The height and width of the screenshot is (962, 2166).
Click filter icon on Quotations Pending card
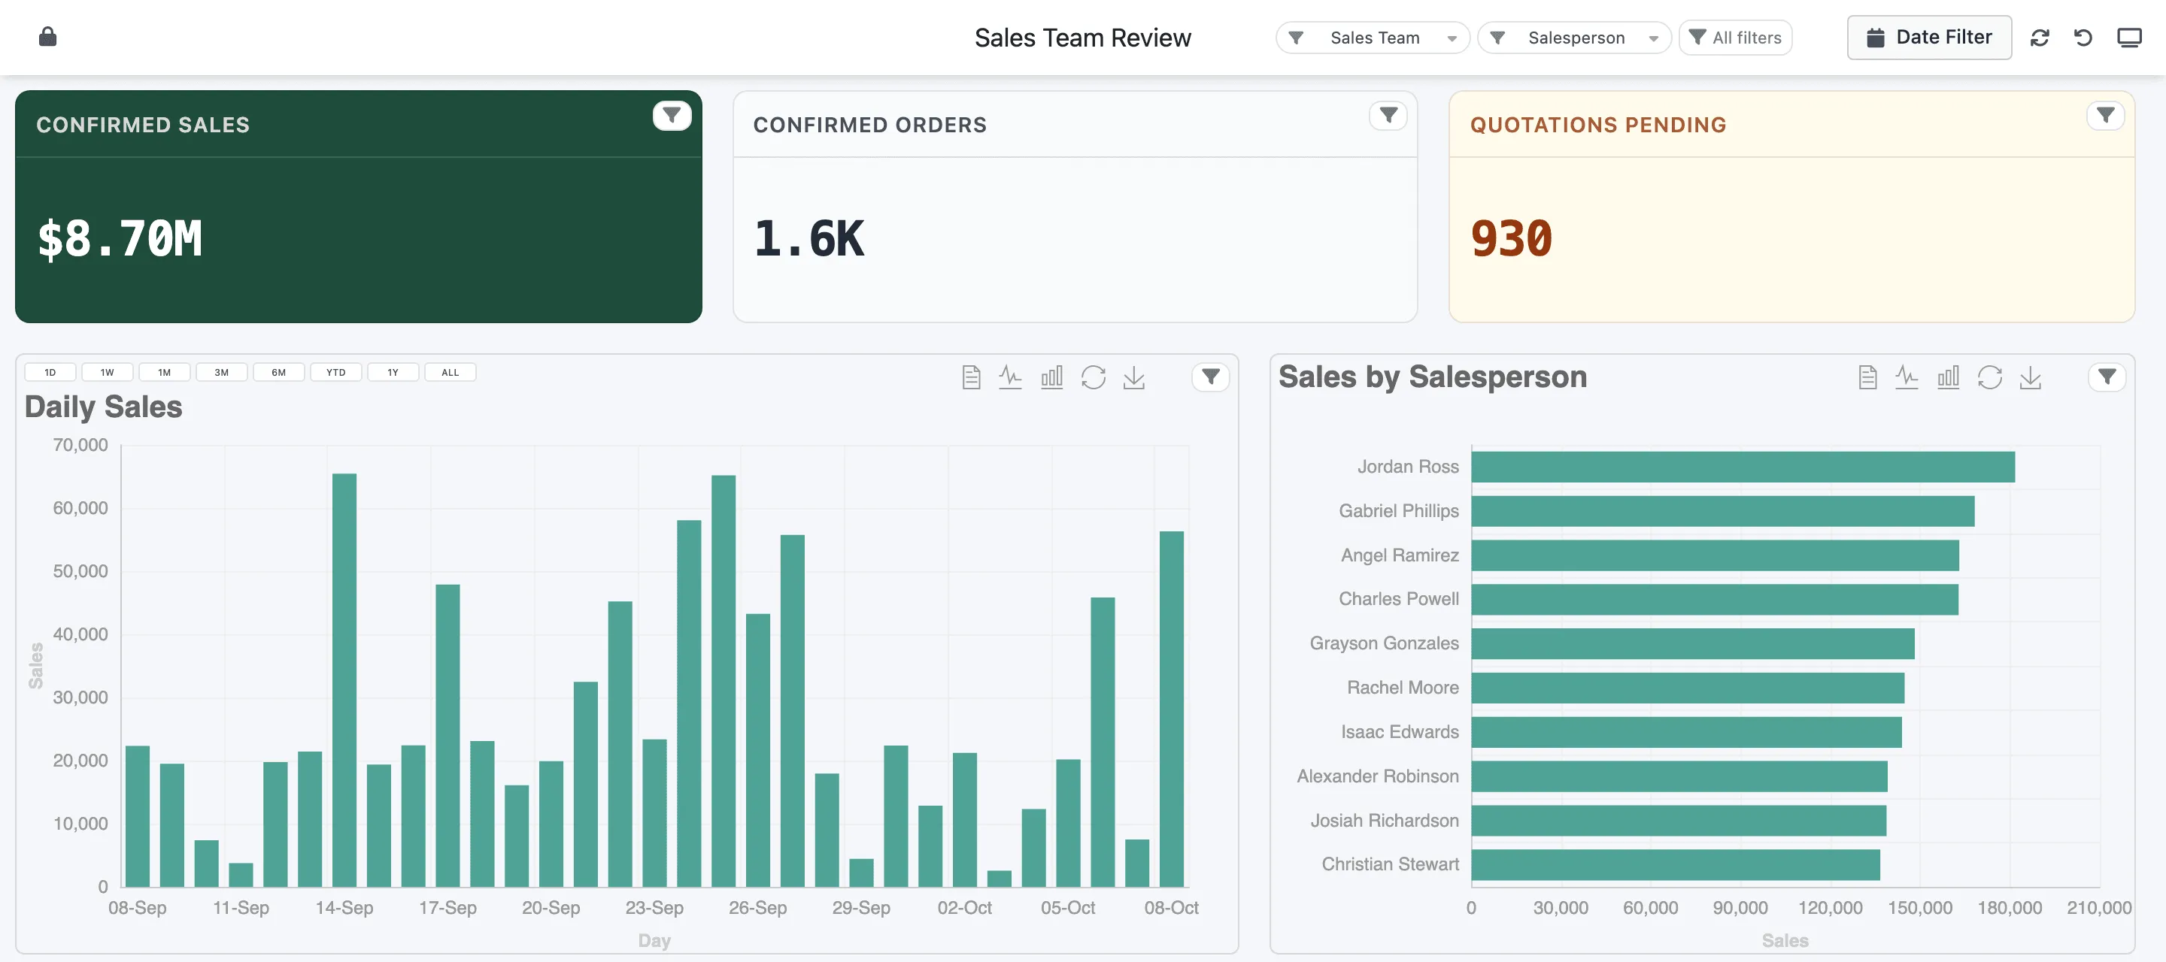click(2106, 115)
